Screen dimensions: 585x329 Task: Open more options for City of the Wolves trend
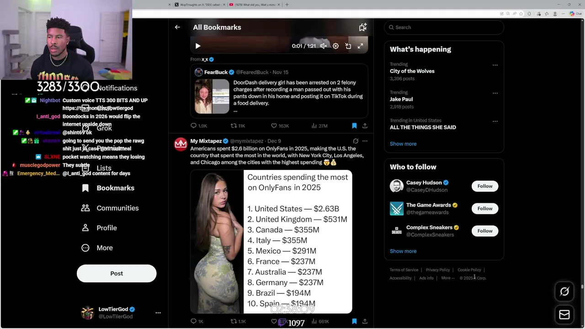click(x=495, y=65)
